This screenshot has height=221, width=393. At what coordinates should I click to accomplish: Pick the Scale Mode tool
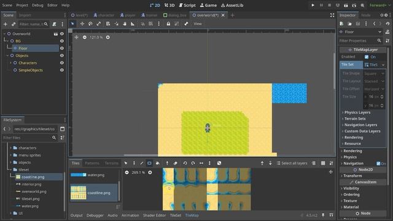[98, 24]
